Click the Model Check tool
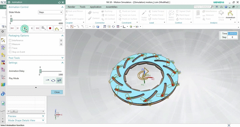The width and height of the screenshot is (240, 127). [221, 15]
